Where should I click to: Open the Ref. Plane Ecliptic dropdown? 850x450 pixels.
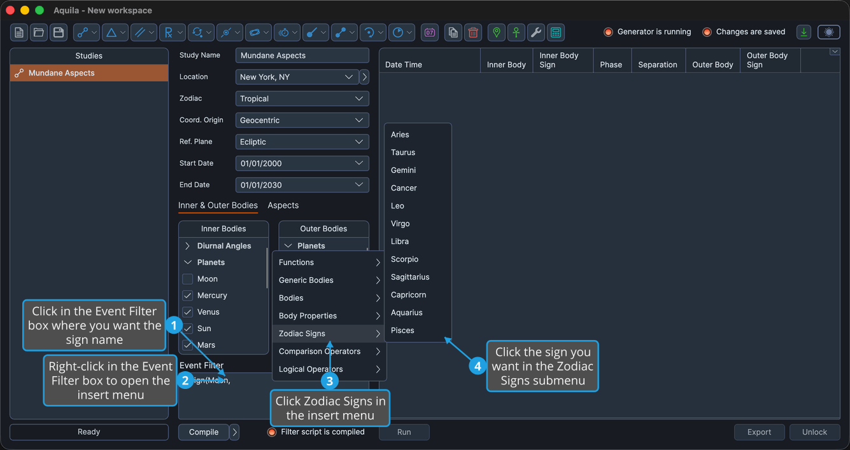pyautogui.click(x=302, y=142)
